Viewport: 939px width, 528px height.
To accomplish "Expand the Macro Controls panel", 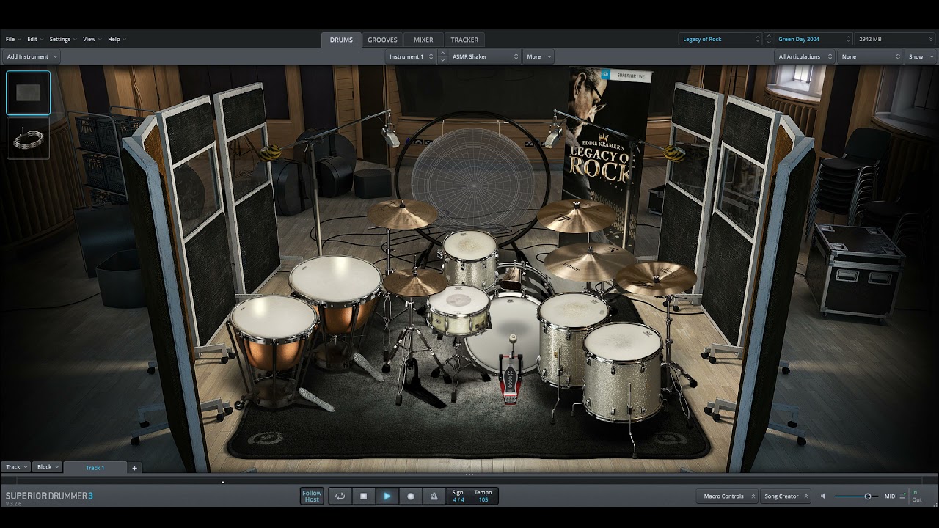I will pos(727,496).
